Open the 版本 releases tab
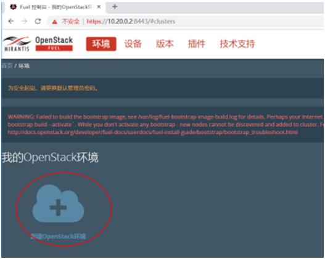This screenshot has height=259, width=325. [165, 44]
